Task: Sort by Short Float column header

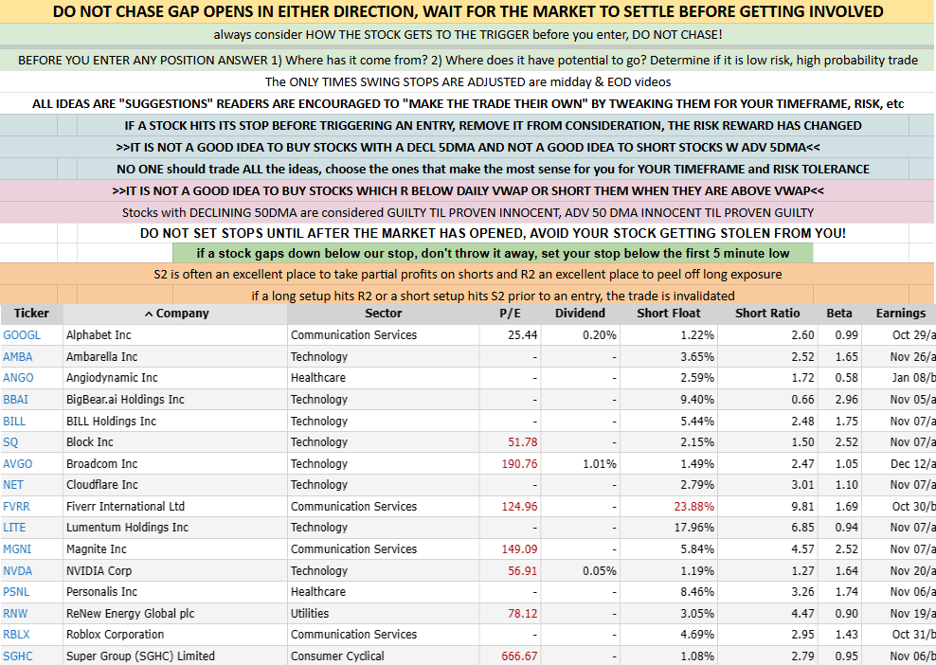Action: [x=669, y=314]
